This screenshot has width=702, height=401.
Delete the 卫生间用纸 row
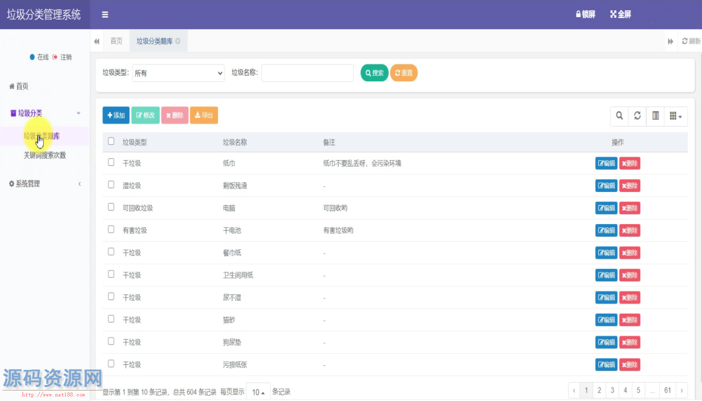coord(630,275)
